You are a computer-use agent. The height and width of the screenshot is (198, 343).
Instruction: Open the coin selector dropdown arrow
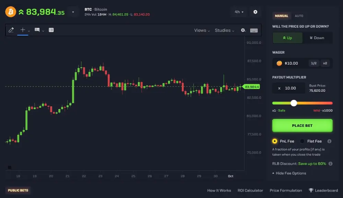[73, 12]
